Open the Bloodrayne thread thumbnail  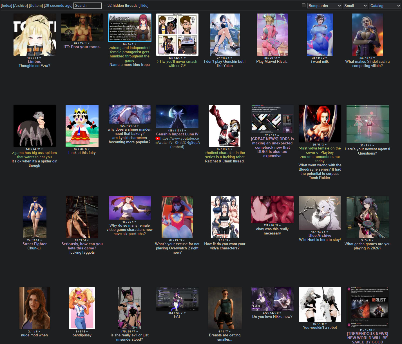click(320, 124)
